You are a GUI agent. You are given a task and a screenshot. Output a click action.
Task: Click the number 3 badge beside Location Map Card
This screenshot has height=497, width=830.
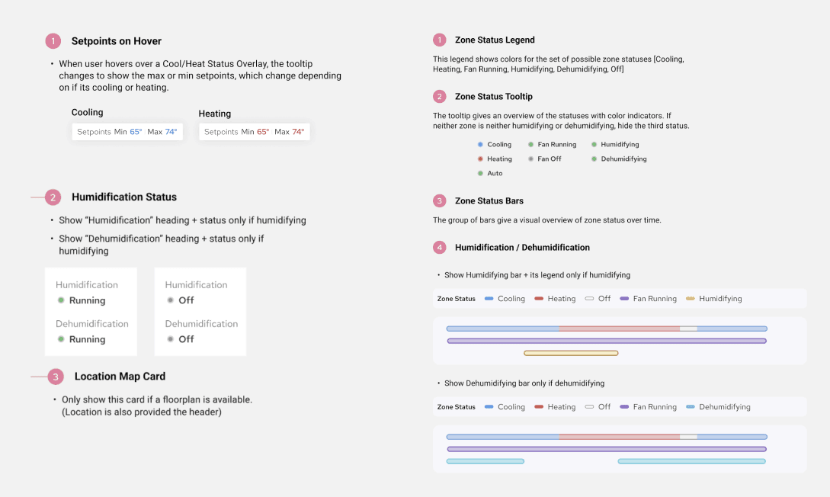[x=56, y=377]
